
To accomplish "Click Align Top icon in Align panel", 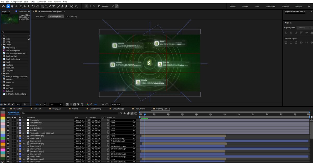I will tap(302, 33).
